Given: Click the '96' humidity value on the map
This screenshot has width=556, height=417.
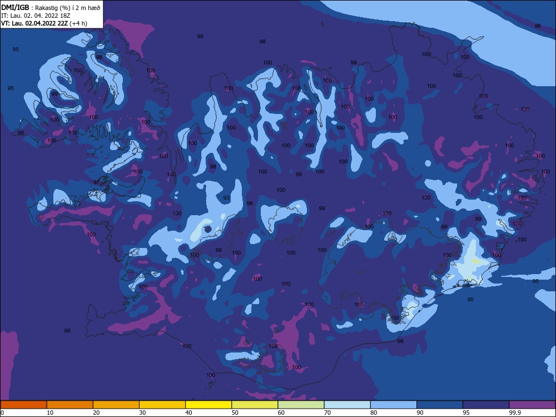Looking at the screenshot, I should 538,26.
